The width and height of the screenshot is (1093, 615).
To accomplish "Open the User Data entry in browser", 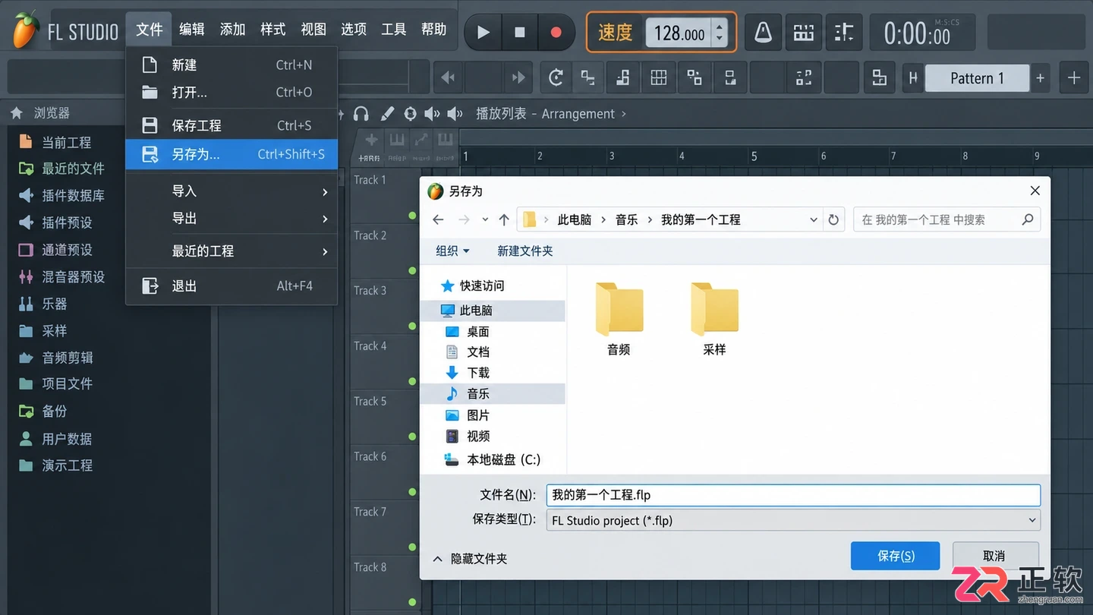I will coord(55,438).
